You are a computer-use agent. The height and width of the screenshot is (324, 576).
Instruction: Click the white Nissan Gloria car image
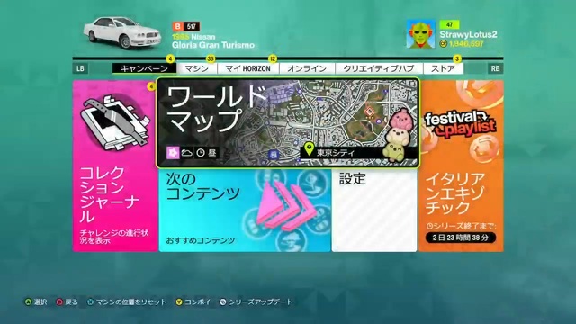tap(122, 33)
